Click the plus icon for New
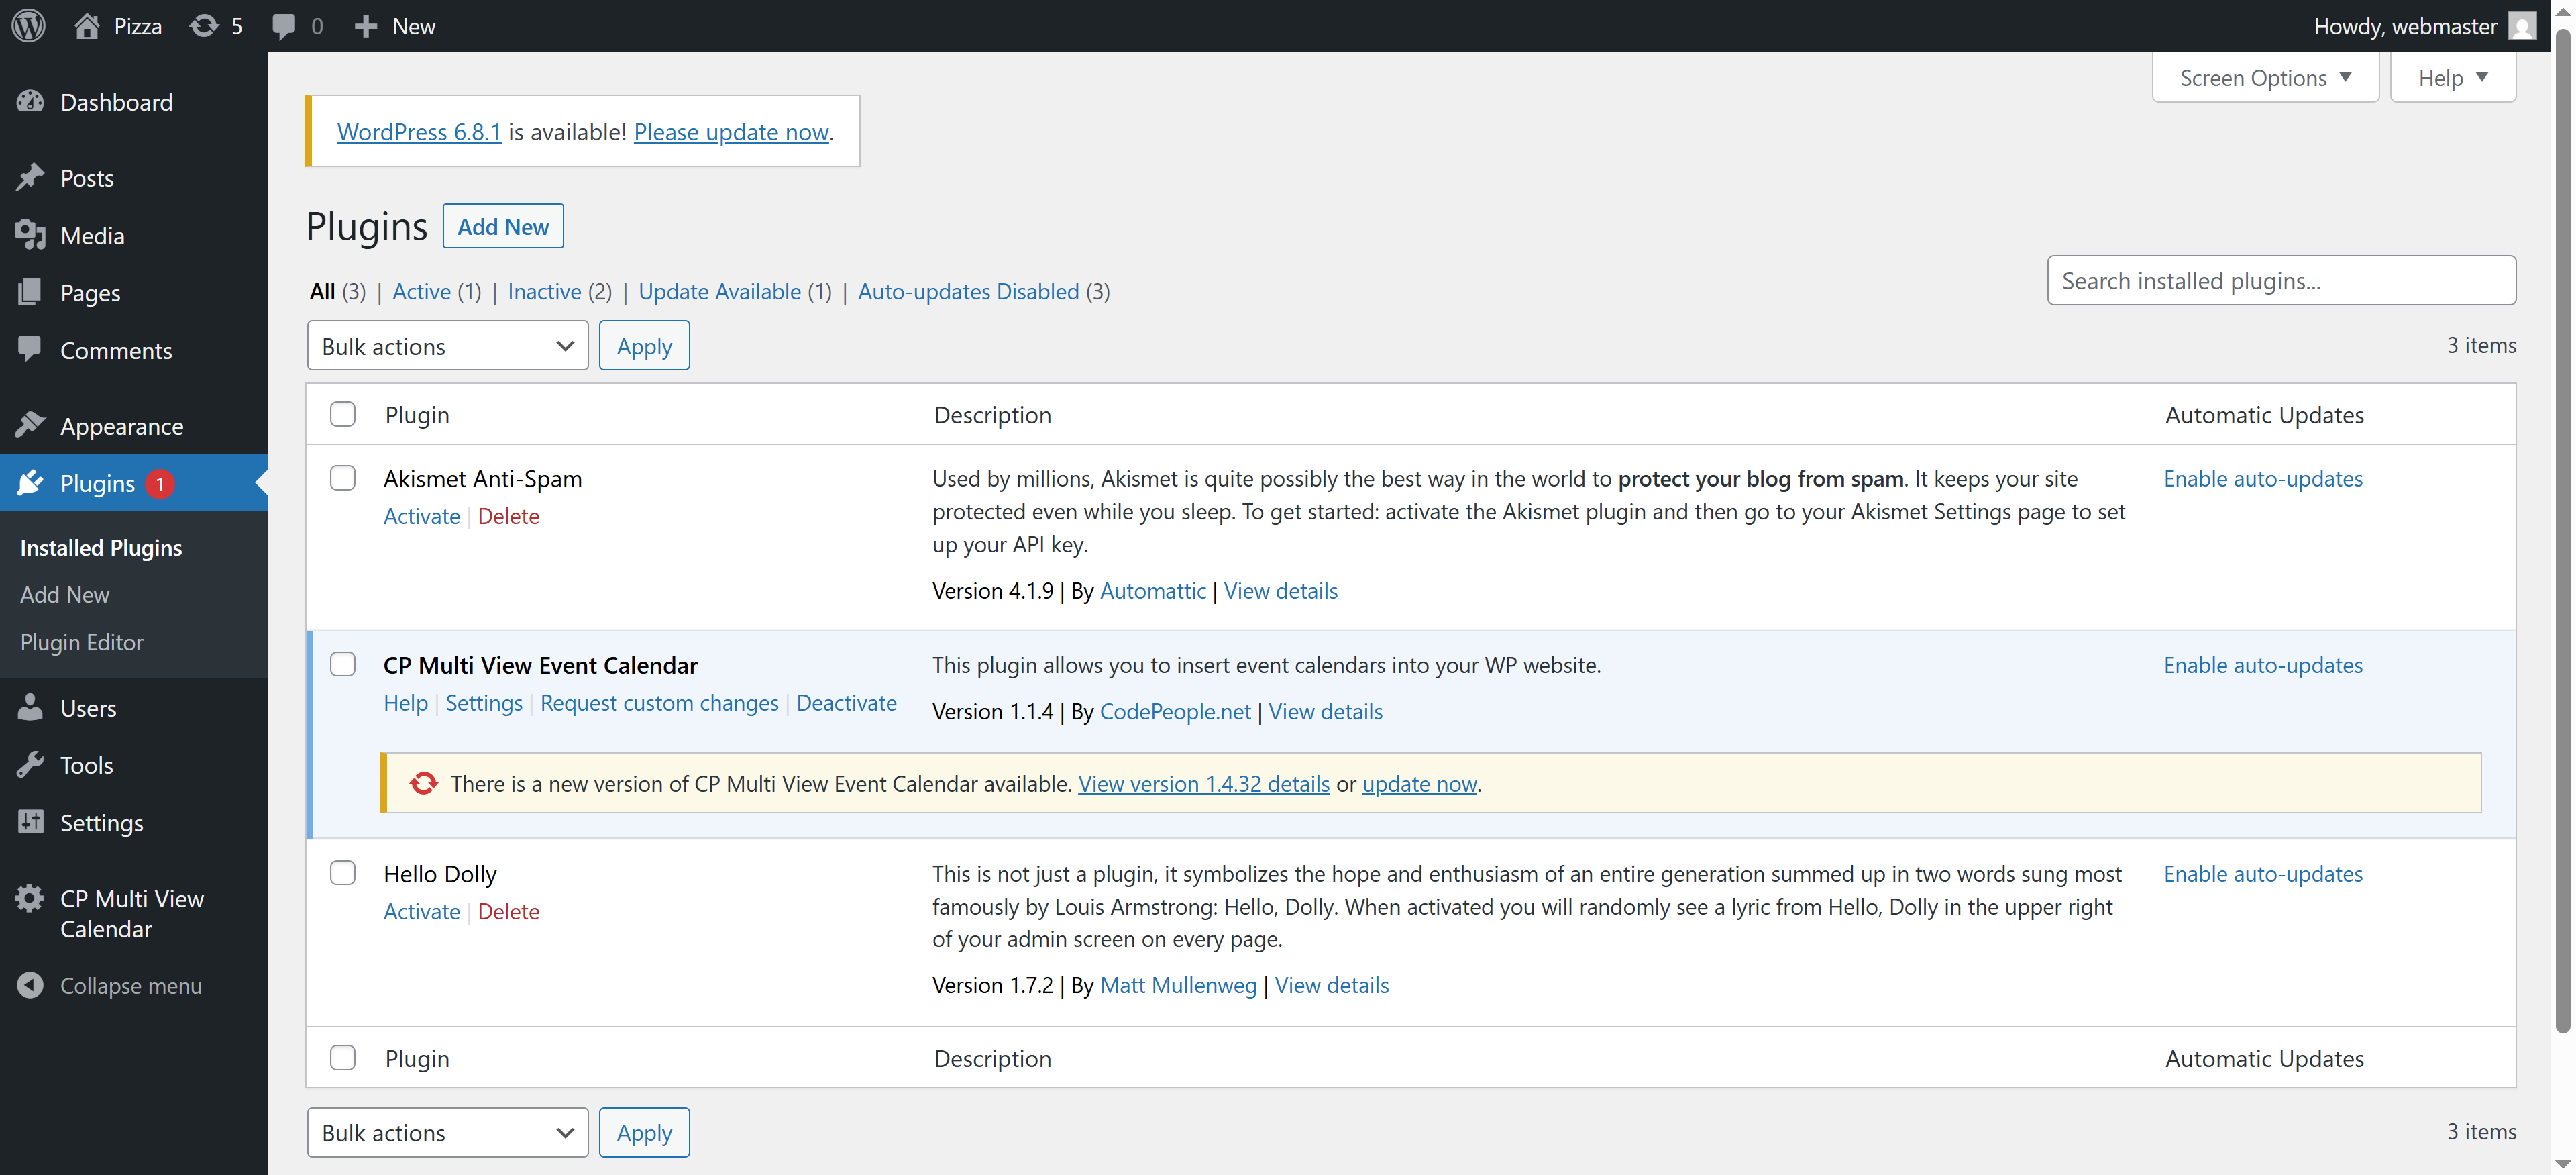This screenshot has height=1175, width=2576. click(366, 26)
